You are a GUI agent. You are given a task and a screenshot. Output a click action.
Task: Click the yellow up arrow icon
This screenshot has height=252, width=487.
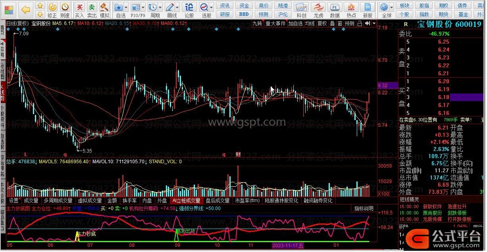(40, 6)
